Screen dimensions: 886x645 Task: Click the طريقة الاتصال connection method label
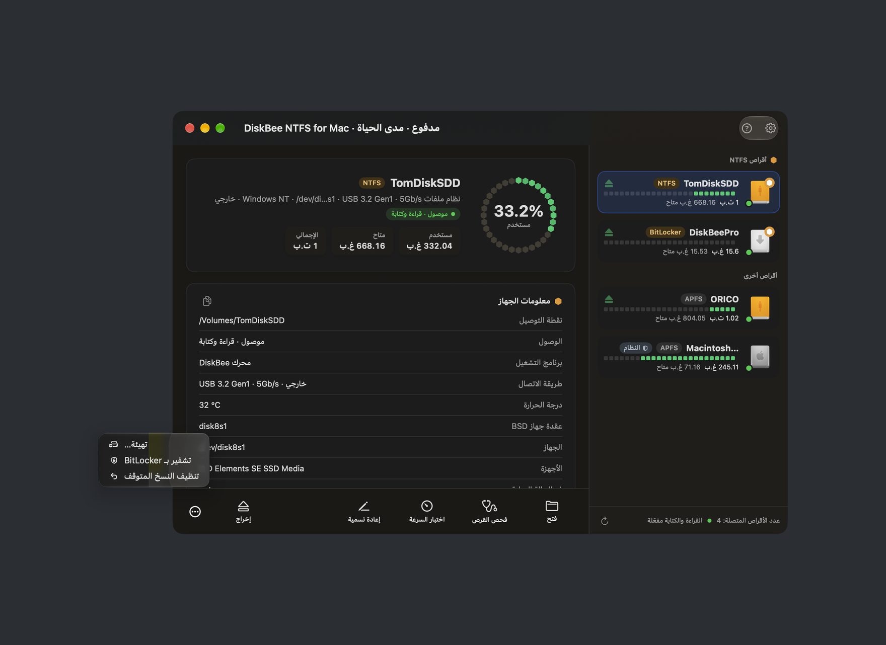pos(540,384)
